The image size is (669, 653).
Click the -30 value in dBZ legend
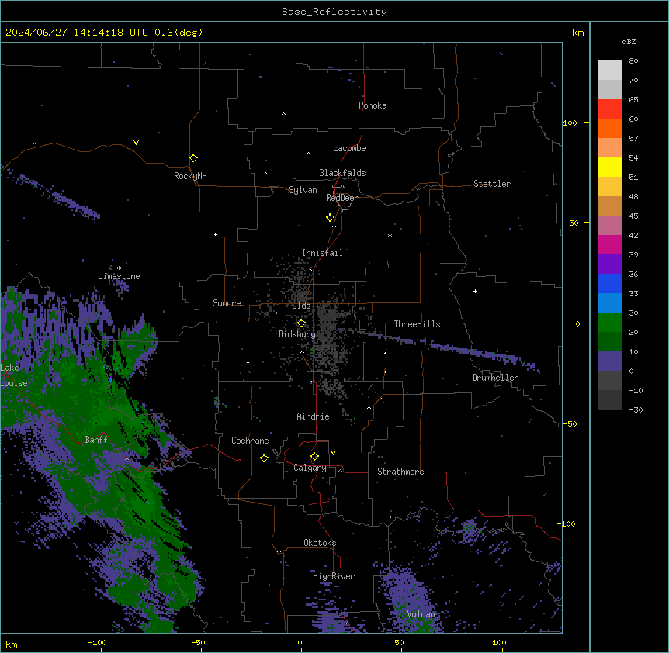[636, 410]
